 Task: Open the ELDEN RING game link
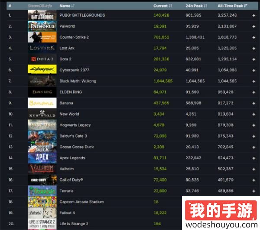(x=71, y=92)
